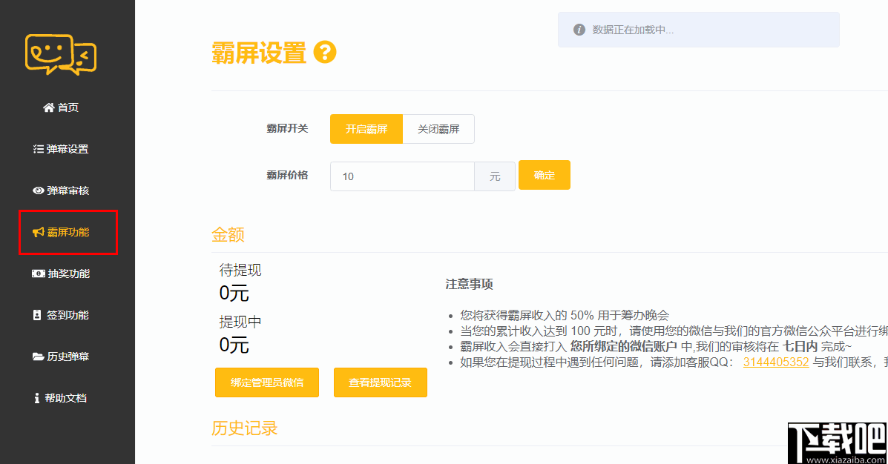The width and height of the screenshot is (888, 464).
Task: Click inside the 霸屏价格 input field
Action: click(x=402, y=176)
